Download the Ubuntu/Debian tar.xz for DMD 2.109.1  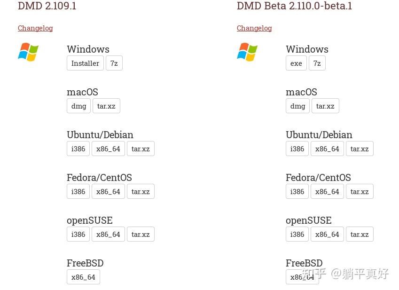141,149
